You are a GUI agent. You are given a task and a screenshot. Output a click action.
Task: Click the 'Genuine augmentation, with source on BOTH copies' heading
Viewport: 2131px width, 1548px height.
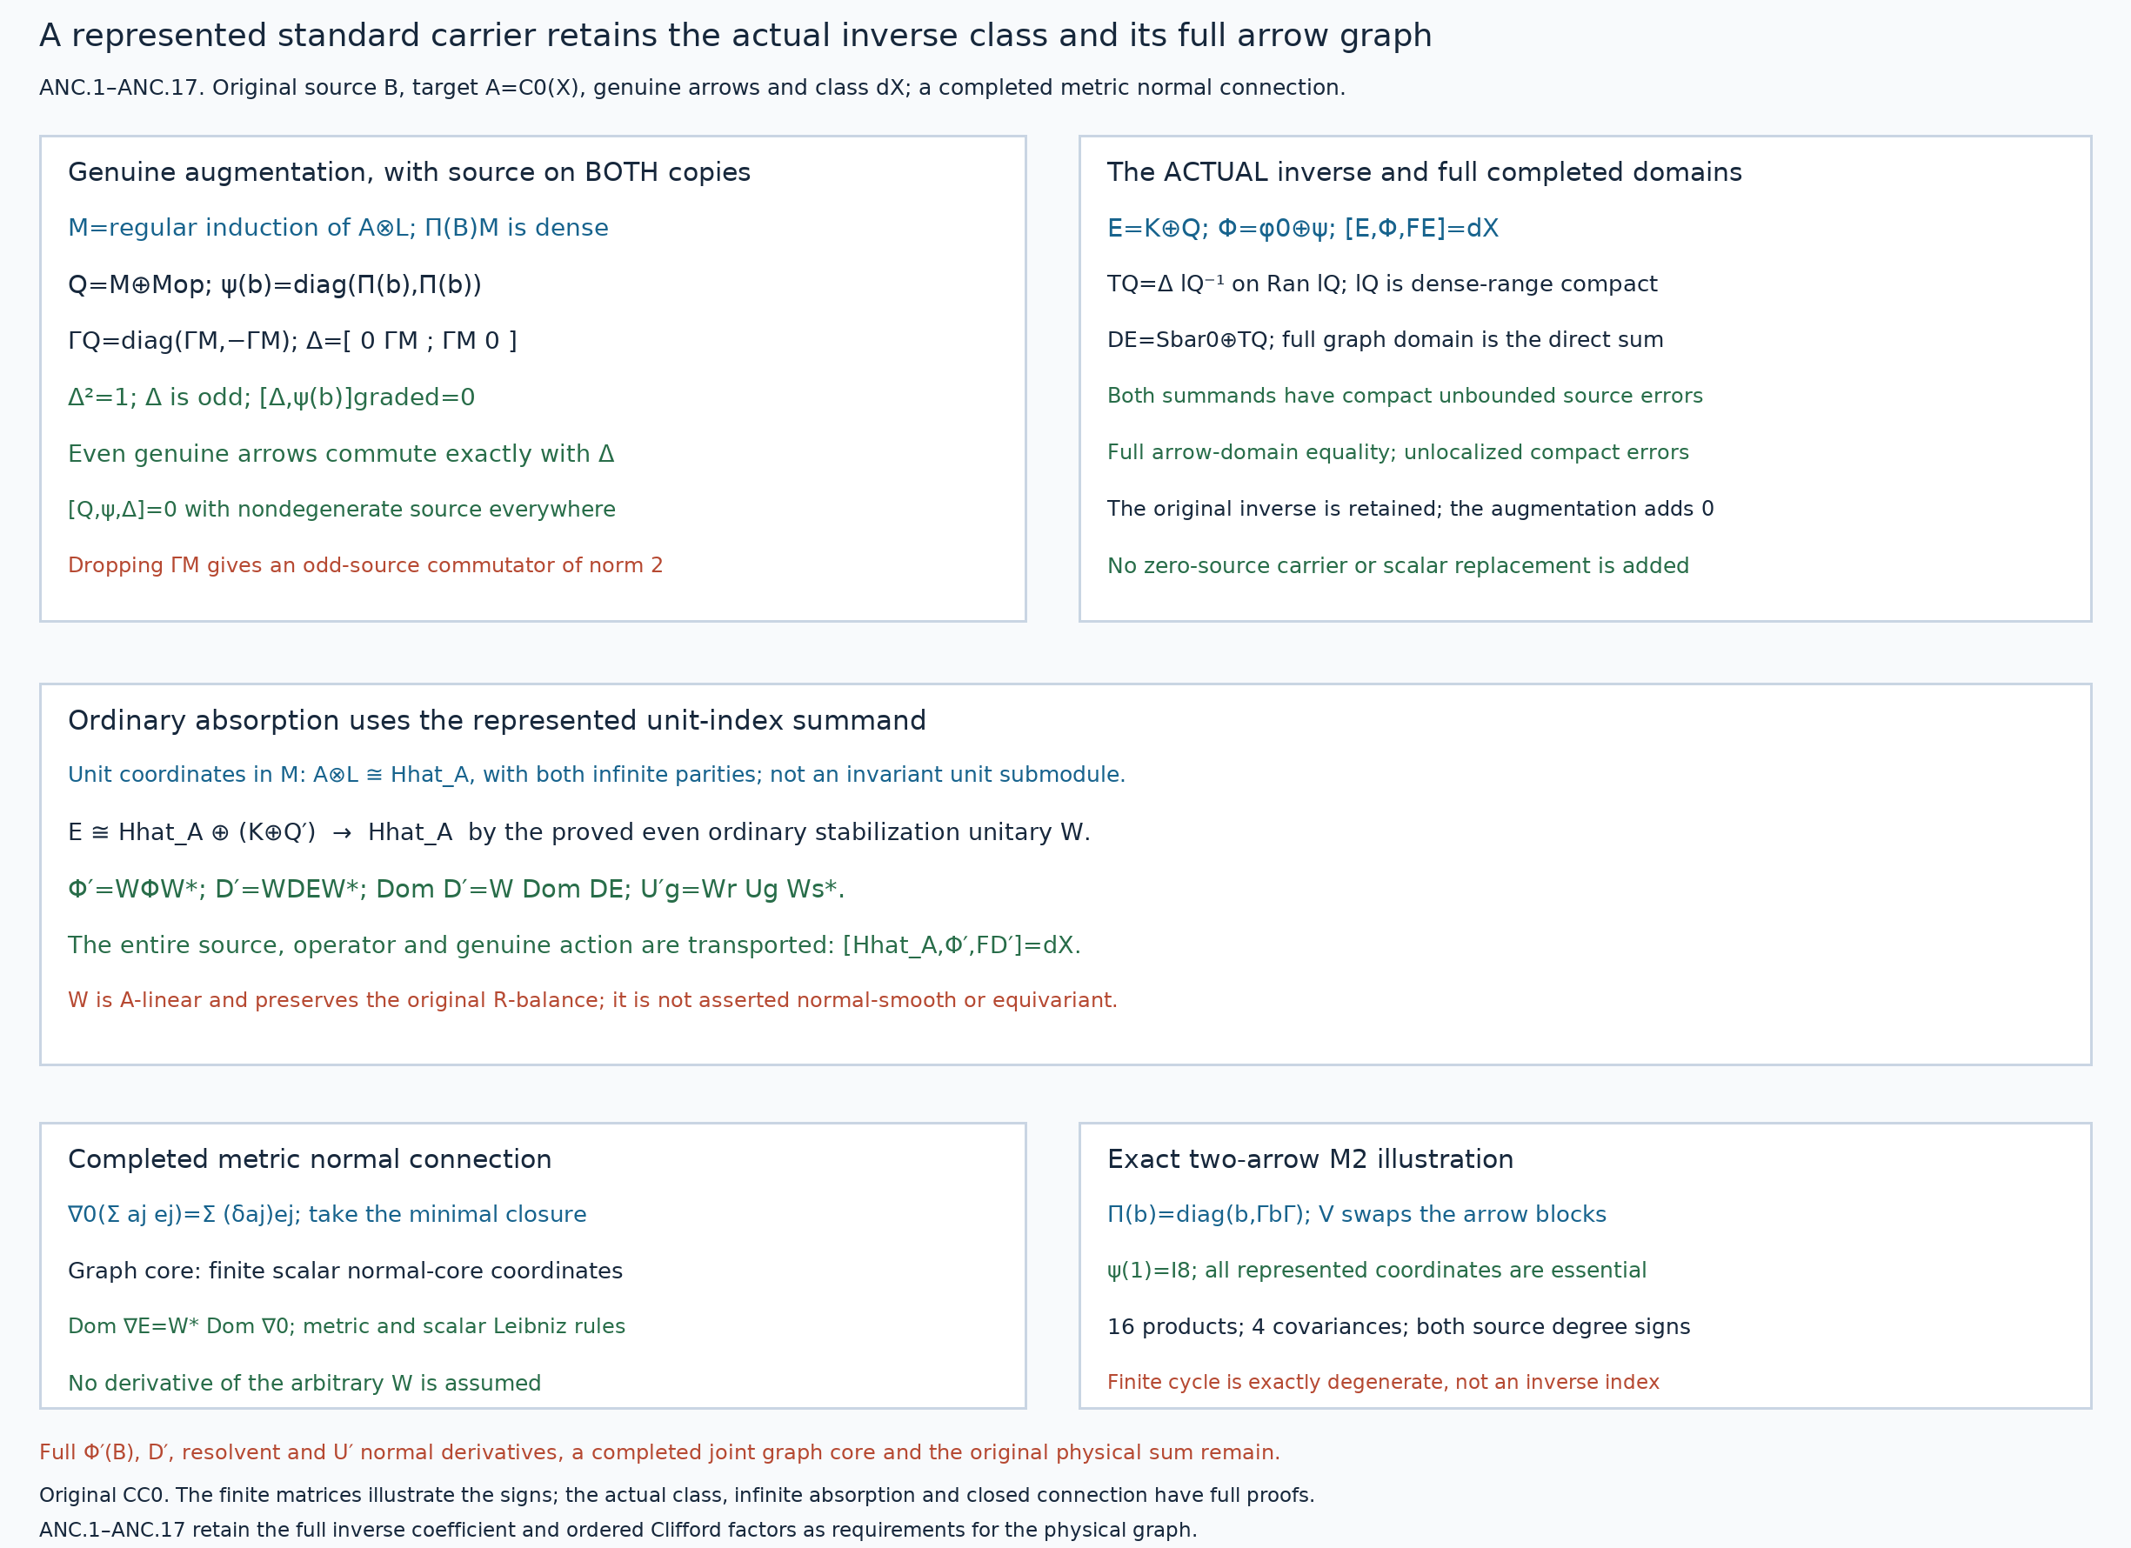point(409,172)
